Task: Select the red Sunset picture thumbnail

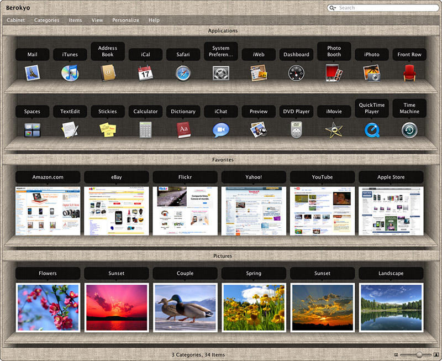Action: click(117, 308)
